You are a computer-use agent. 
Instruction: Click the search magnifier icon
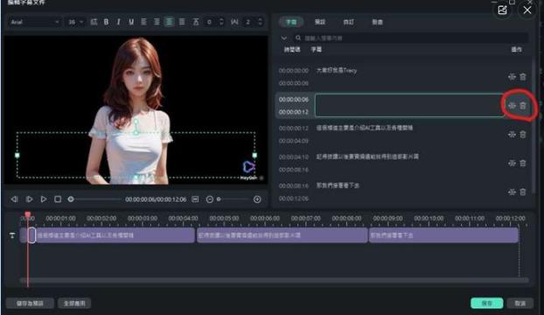tap(298, 38)
